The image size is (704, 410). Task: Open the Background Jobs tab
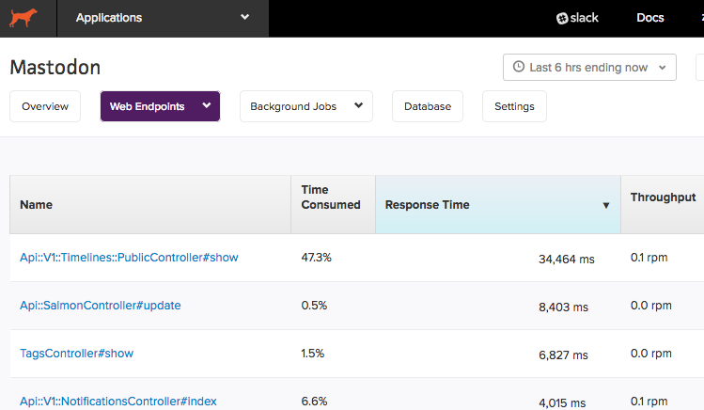click(306, 106)
